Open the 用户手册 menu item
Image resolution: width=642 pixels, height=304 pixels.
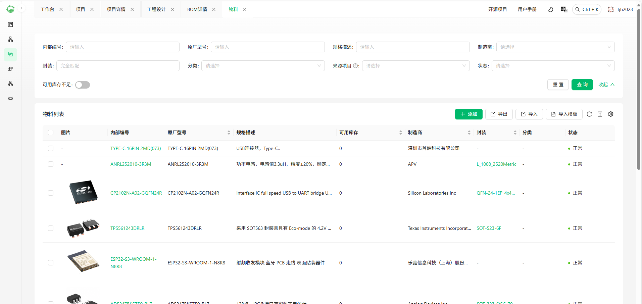tap(527, 9)
